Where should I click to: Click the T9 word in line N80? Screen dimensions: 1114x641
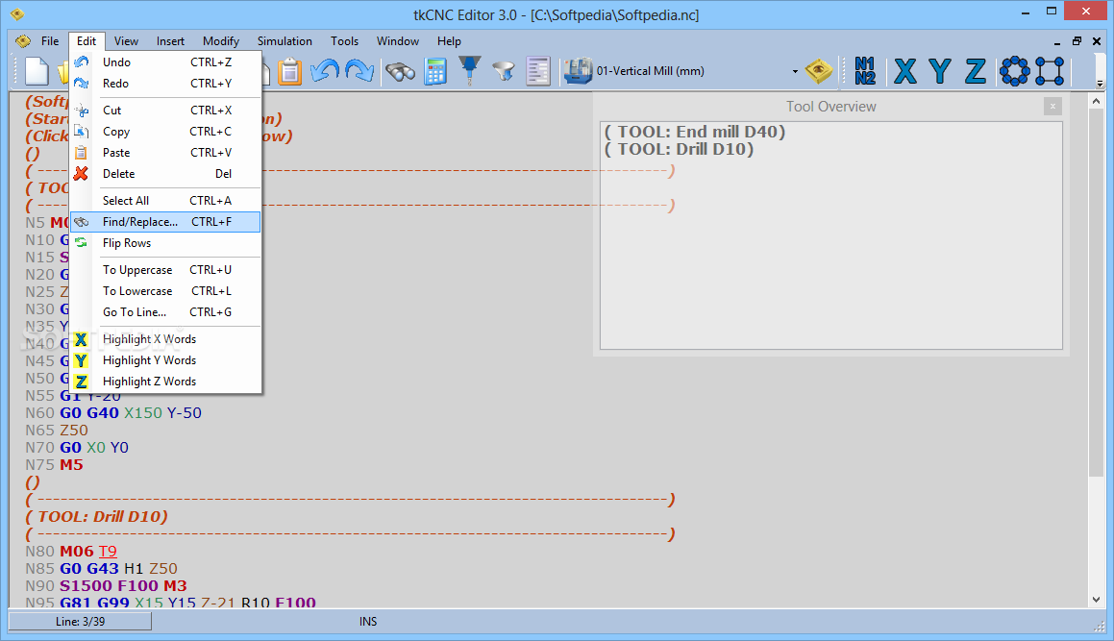tap(108, 552)
